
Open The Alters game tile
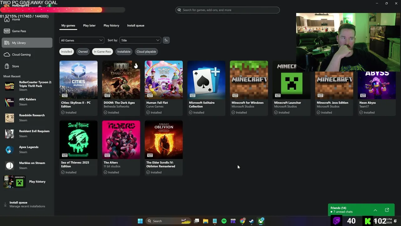[121, 148]
